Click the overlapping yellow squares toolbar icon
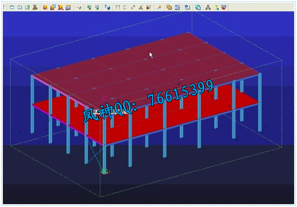The image size is (297, 207). coord(169,8)
